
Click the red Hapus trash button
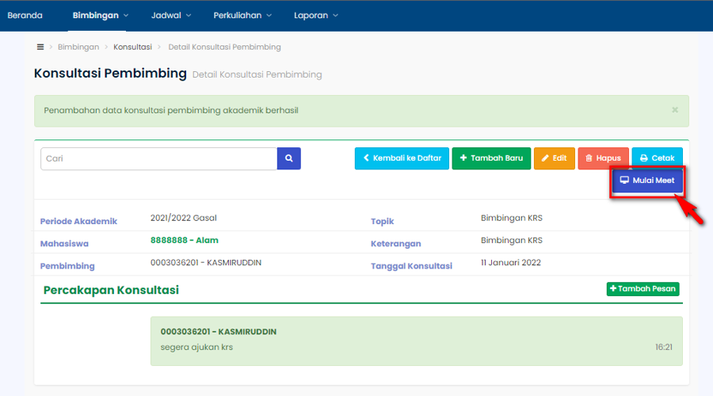603,158
